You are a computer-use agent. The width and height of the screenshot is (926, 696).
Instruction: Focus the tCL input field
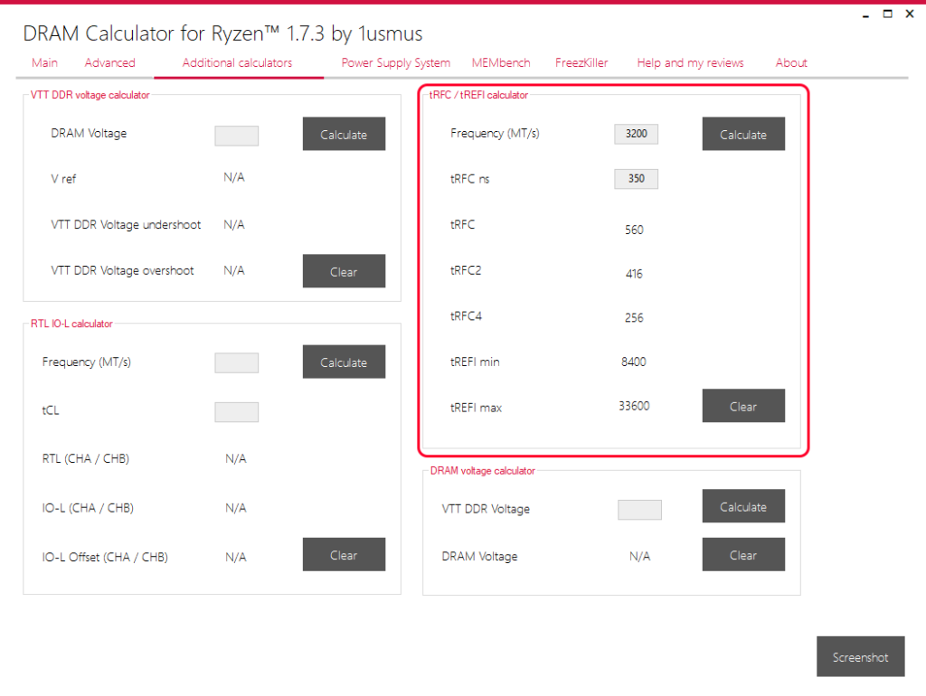(236, 412)
